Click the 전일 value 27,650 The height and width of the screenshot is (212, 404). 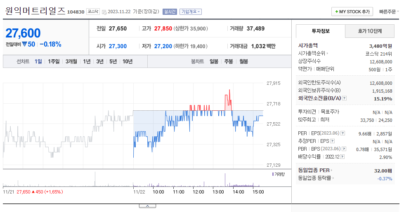pos(118,28)
